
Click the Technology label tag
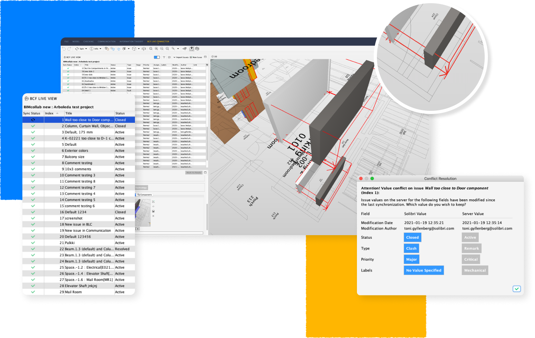[141, 187]
